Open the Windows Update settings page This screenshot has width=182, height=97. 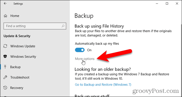(23, 46)
